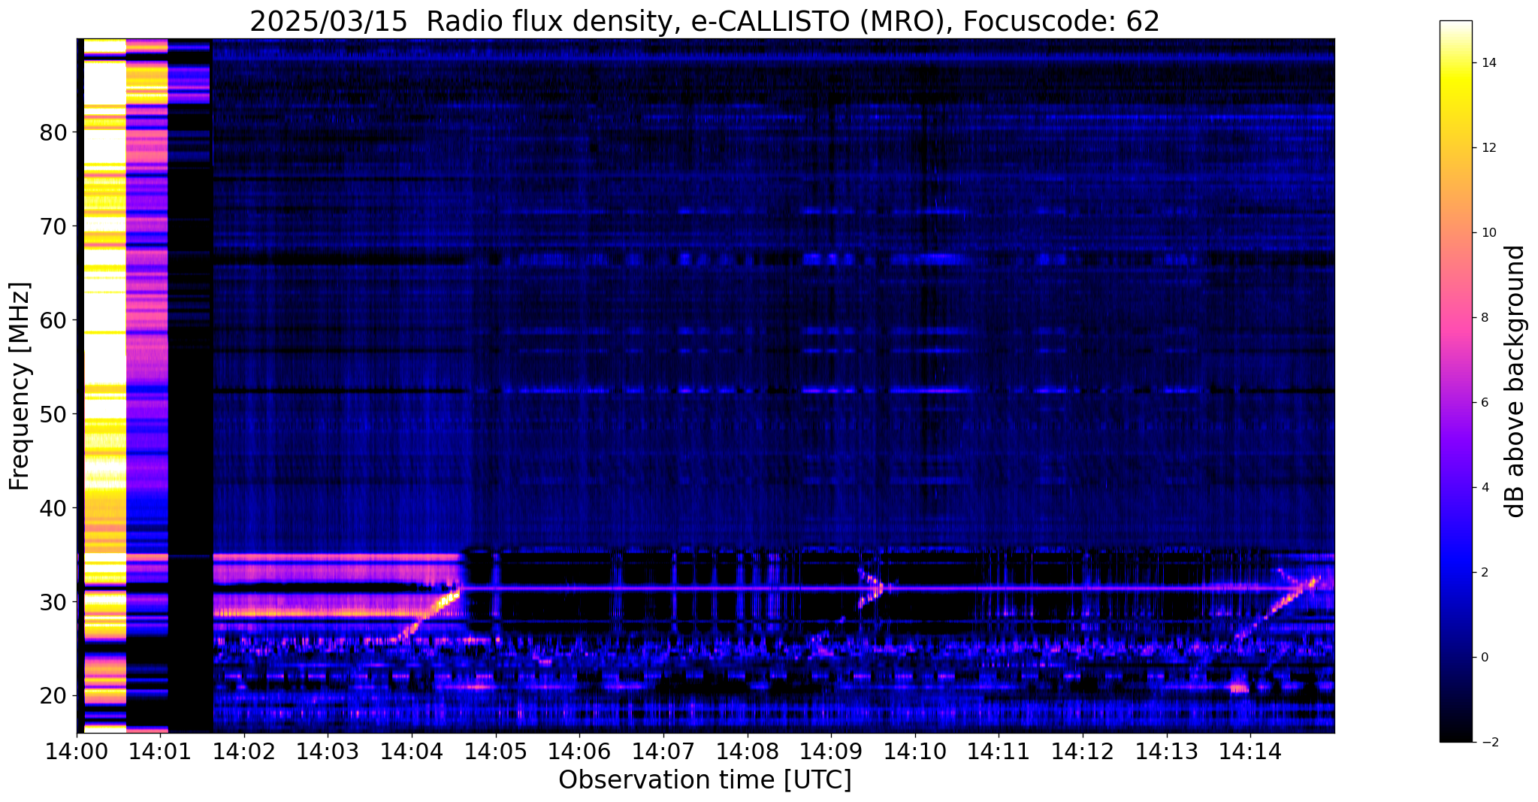The width and height of the screenshot is (1538, 802).
Task: Click the yellow region of the colorbar near 13
Action: click(1455, 105)
